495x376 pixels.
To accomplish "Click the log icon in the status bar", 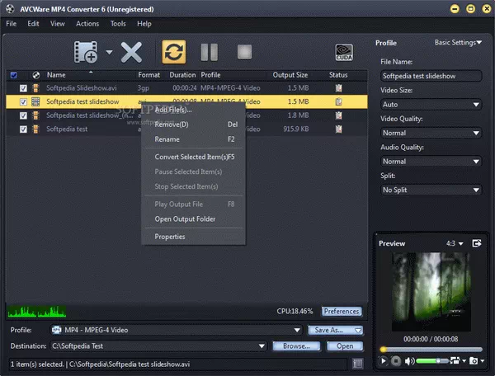I will [358, 364].
